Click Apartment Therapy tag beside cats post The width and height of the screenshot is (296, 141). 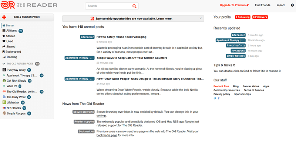[x=79, y=58]
